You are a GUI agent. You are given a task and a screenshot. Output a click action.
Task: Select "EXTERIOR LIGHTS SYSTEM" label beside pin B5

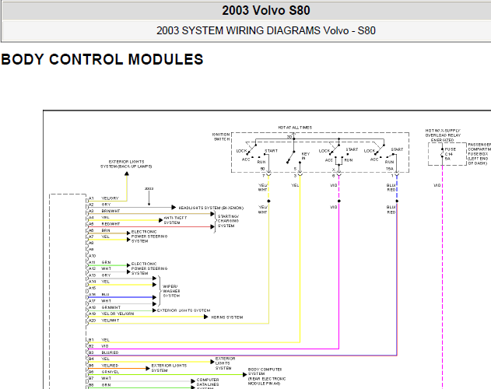coord(169,368)
